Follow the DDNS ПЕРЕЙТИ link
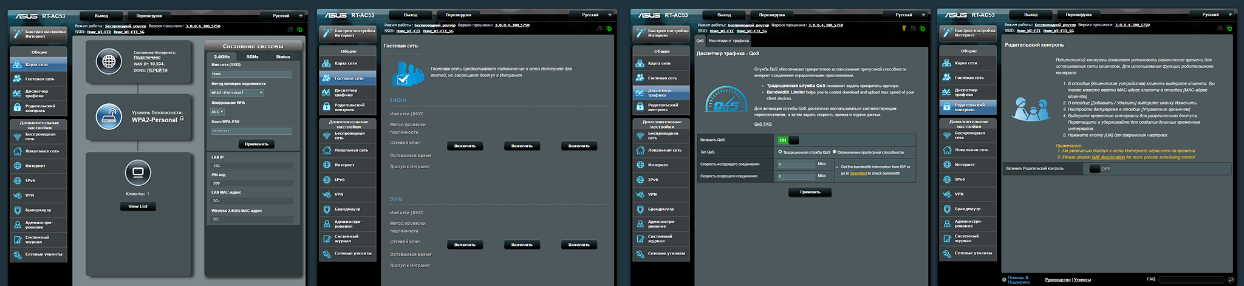The image size is (1244, 286). pos(157,70)
